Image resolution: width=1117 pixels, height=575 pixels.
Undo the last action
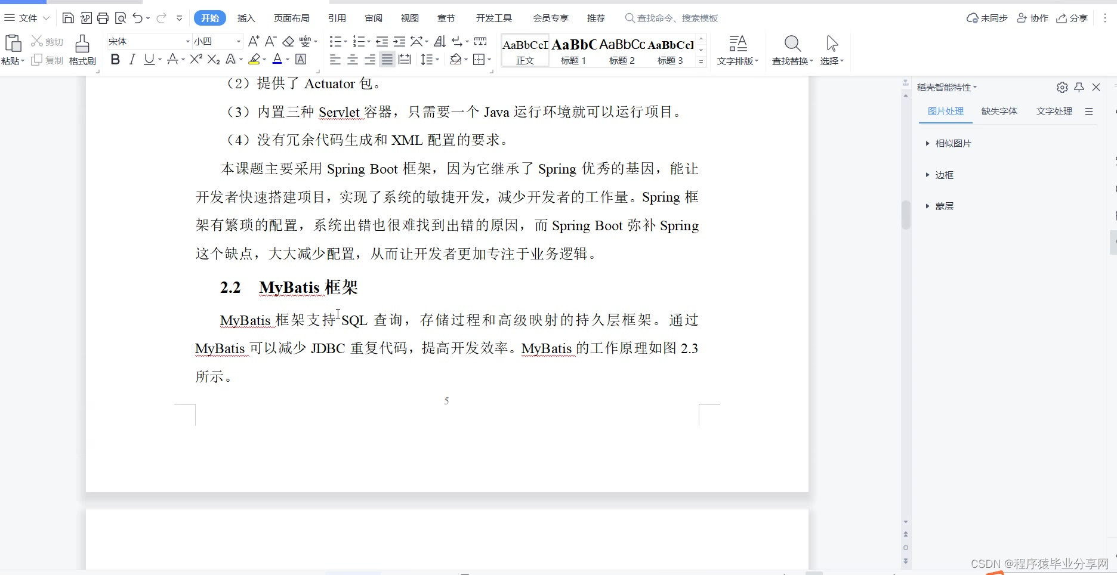click(138, 18)
